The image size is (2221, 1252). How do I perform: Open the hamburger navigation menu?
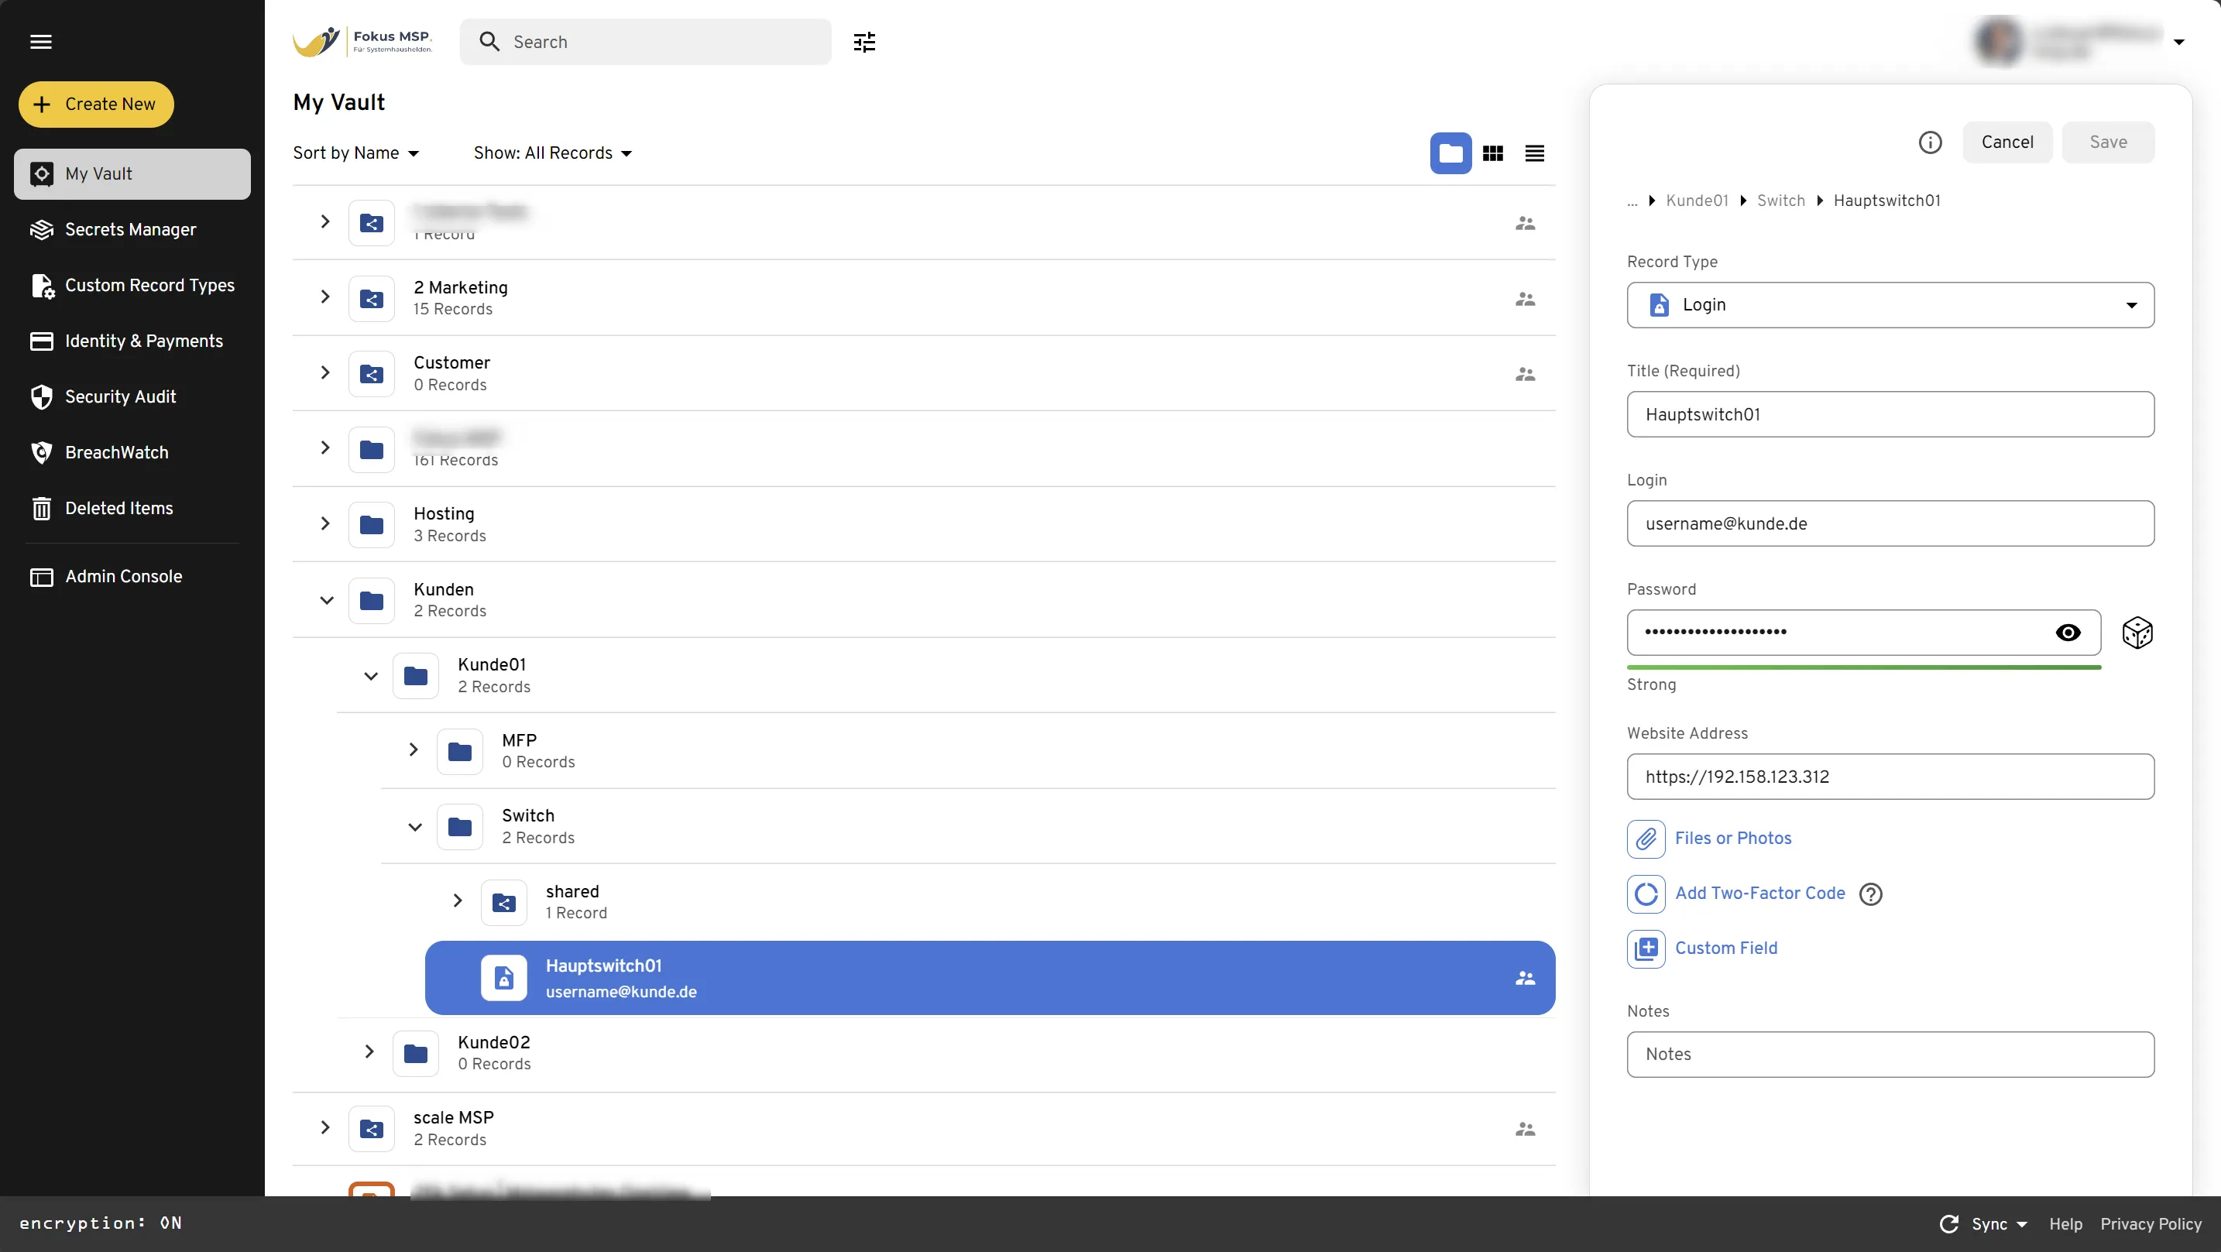[x=40, y=41]
